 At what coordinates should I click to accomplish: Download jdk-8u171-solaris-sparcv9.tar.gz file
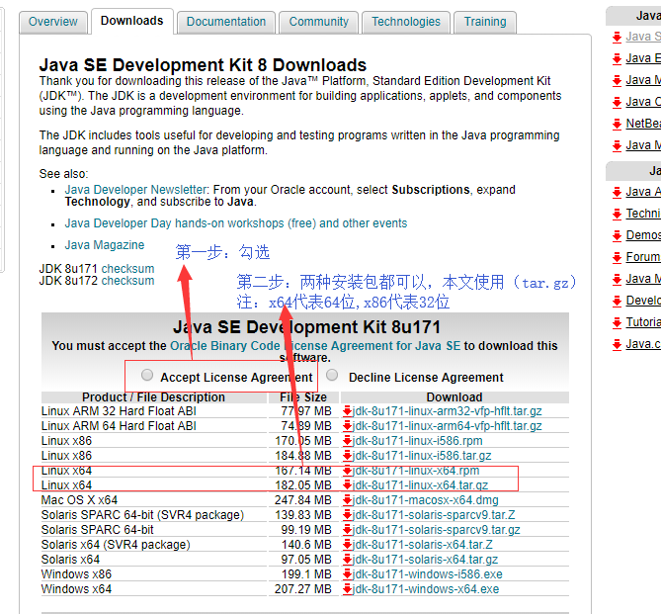tap(437, 530)
